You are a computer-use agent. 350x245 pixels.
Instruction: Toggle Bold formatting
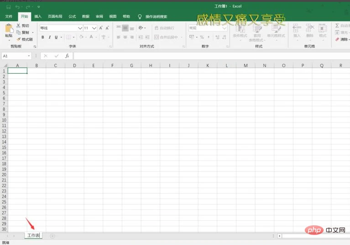[x=43, y=37]
